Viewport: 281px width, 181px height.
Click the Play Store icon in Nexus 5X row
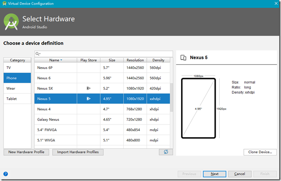pyautogui.click(x=89, y=88)
